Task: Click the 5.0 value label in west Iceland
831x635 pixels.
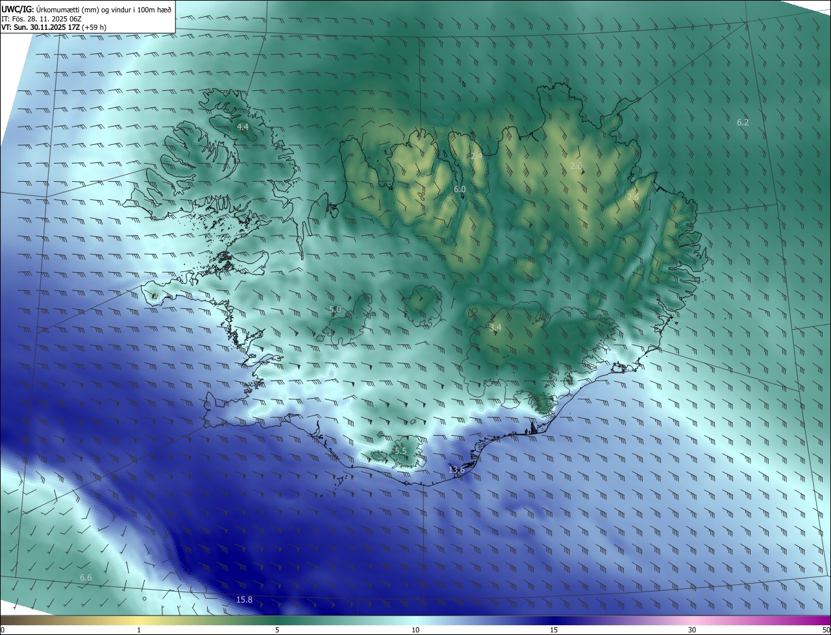Action: pyautogui.click(x=335, y=310)
